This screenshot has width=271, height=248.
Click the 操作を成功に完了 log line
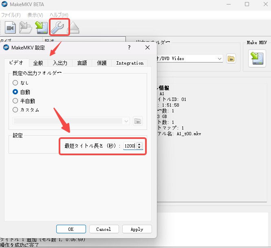click(x=19, y=245)
